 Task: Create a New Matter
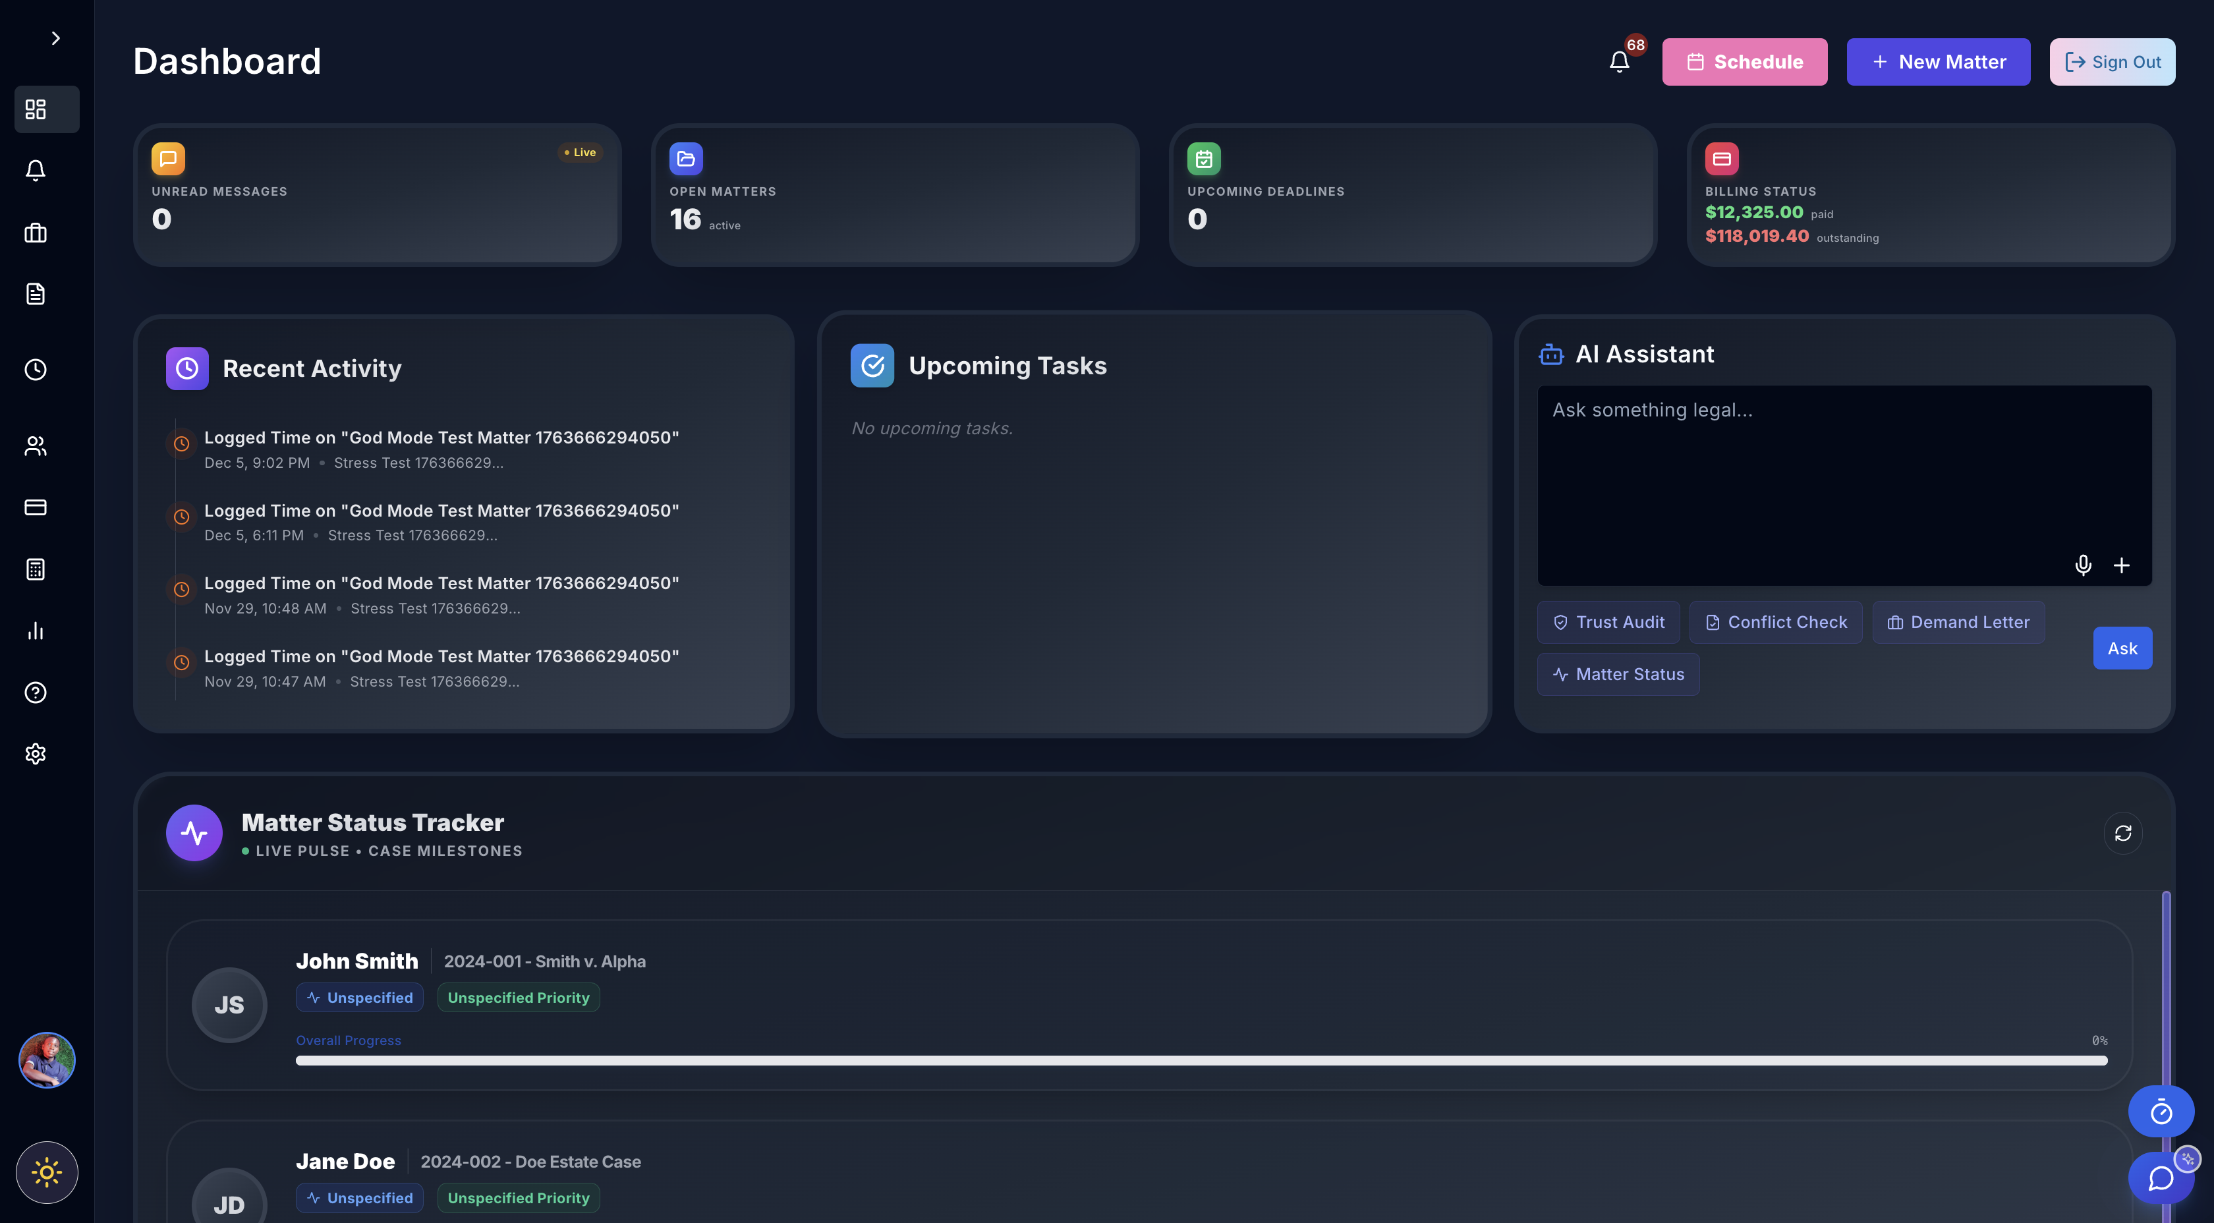pyautogui.click(x=1938, y=62)
